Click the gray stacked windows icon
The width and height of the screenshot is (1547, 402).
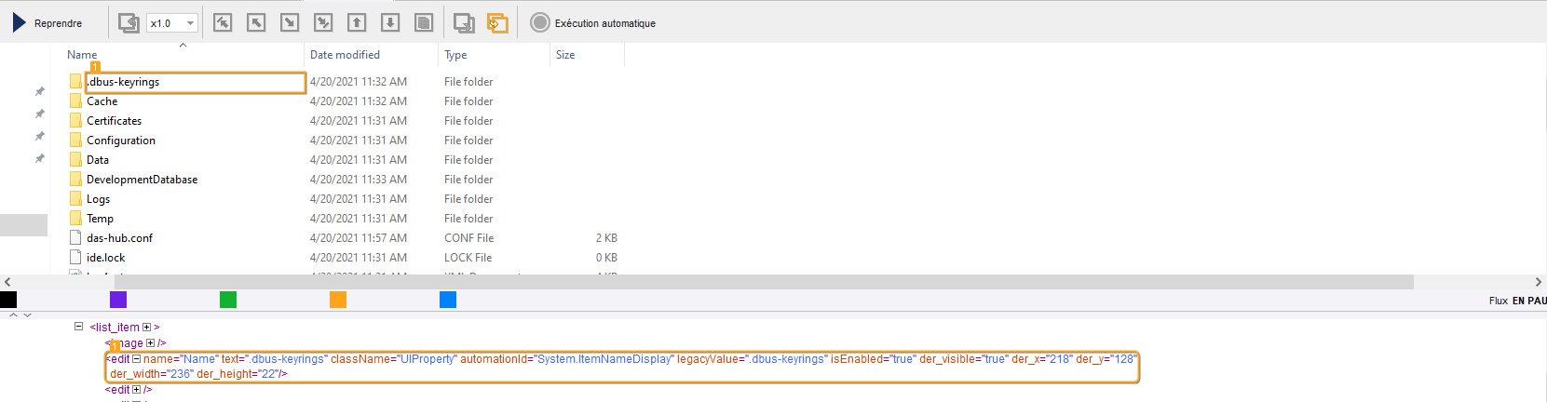[x=464, y=23]
